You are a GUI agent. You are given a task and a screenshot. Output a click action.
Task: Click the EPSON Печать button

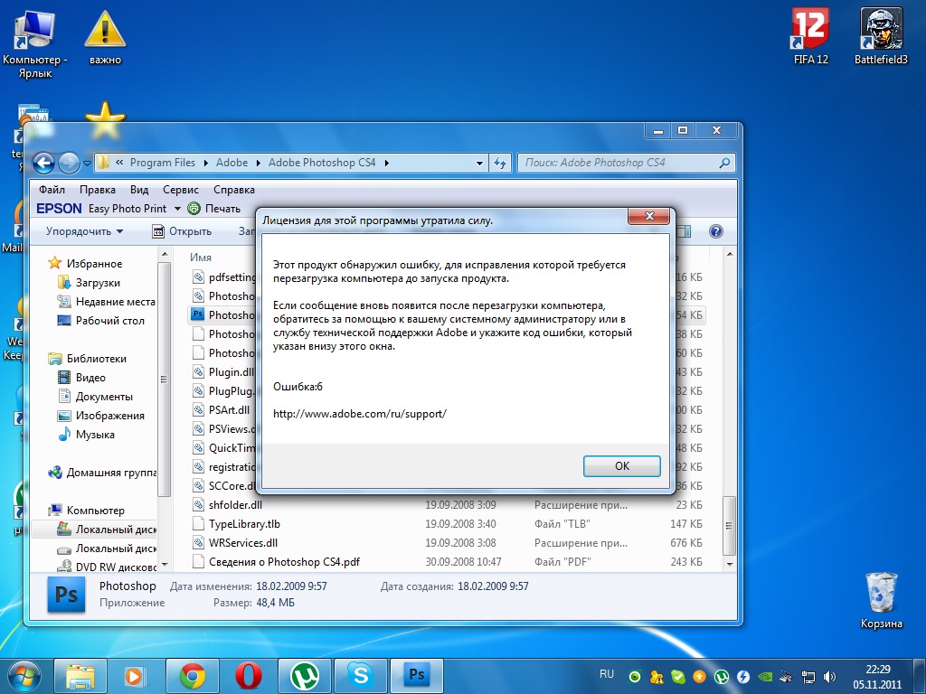[x=213, y=209]
